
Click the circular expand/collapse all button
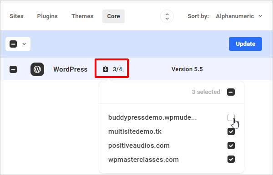pyautogui.click(x=167, y=16)
